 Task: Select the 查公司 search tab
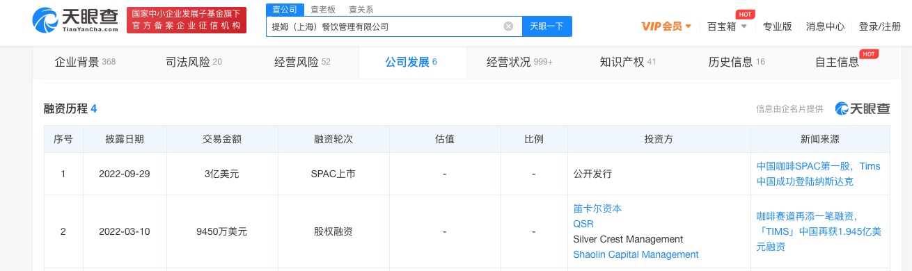284,9
